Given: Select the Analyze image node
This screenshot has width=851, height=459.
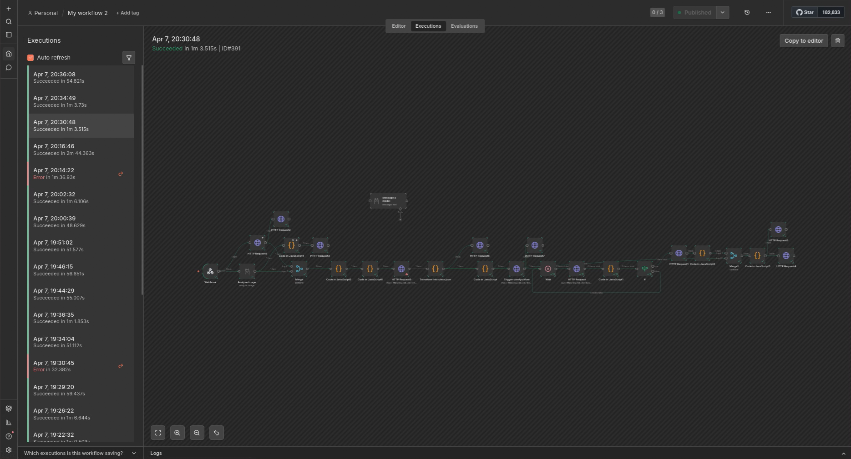Looking at the screenshot, I should 247,271.
